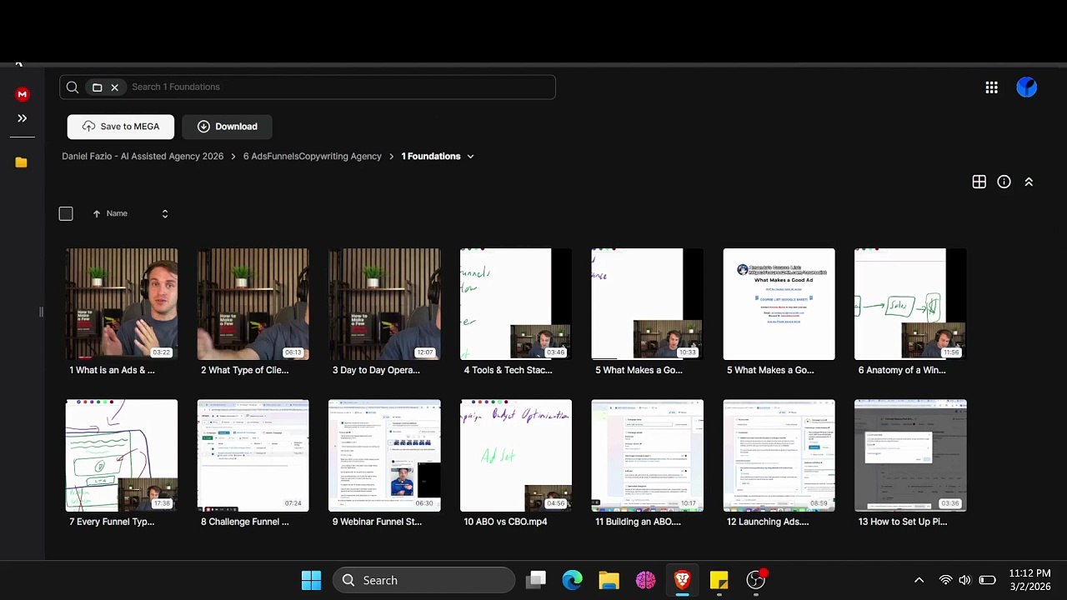
Task: Tick the select-all checkbox next to Name
Action: 66,214
